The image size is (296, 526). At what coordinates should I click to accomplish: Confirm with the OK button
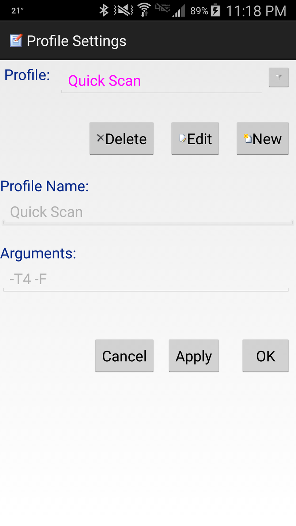tap(265, 356)
